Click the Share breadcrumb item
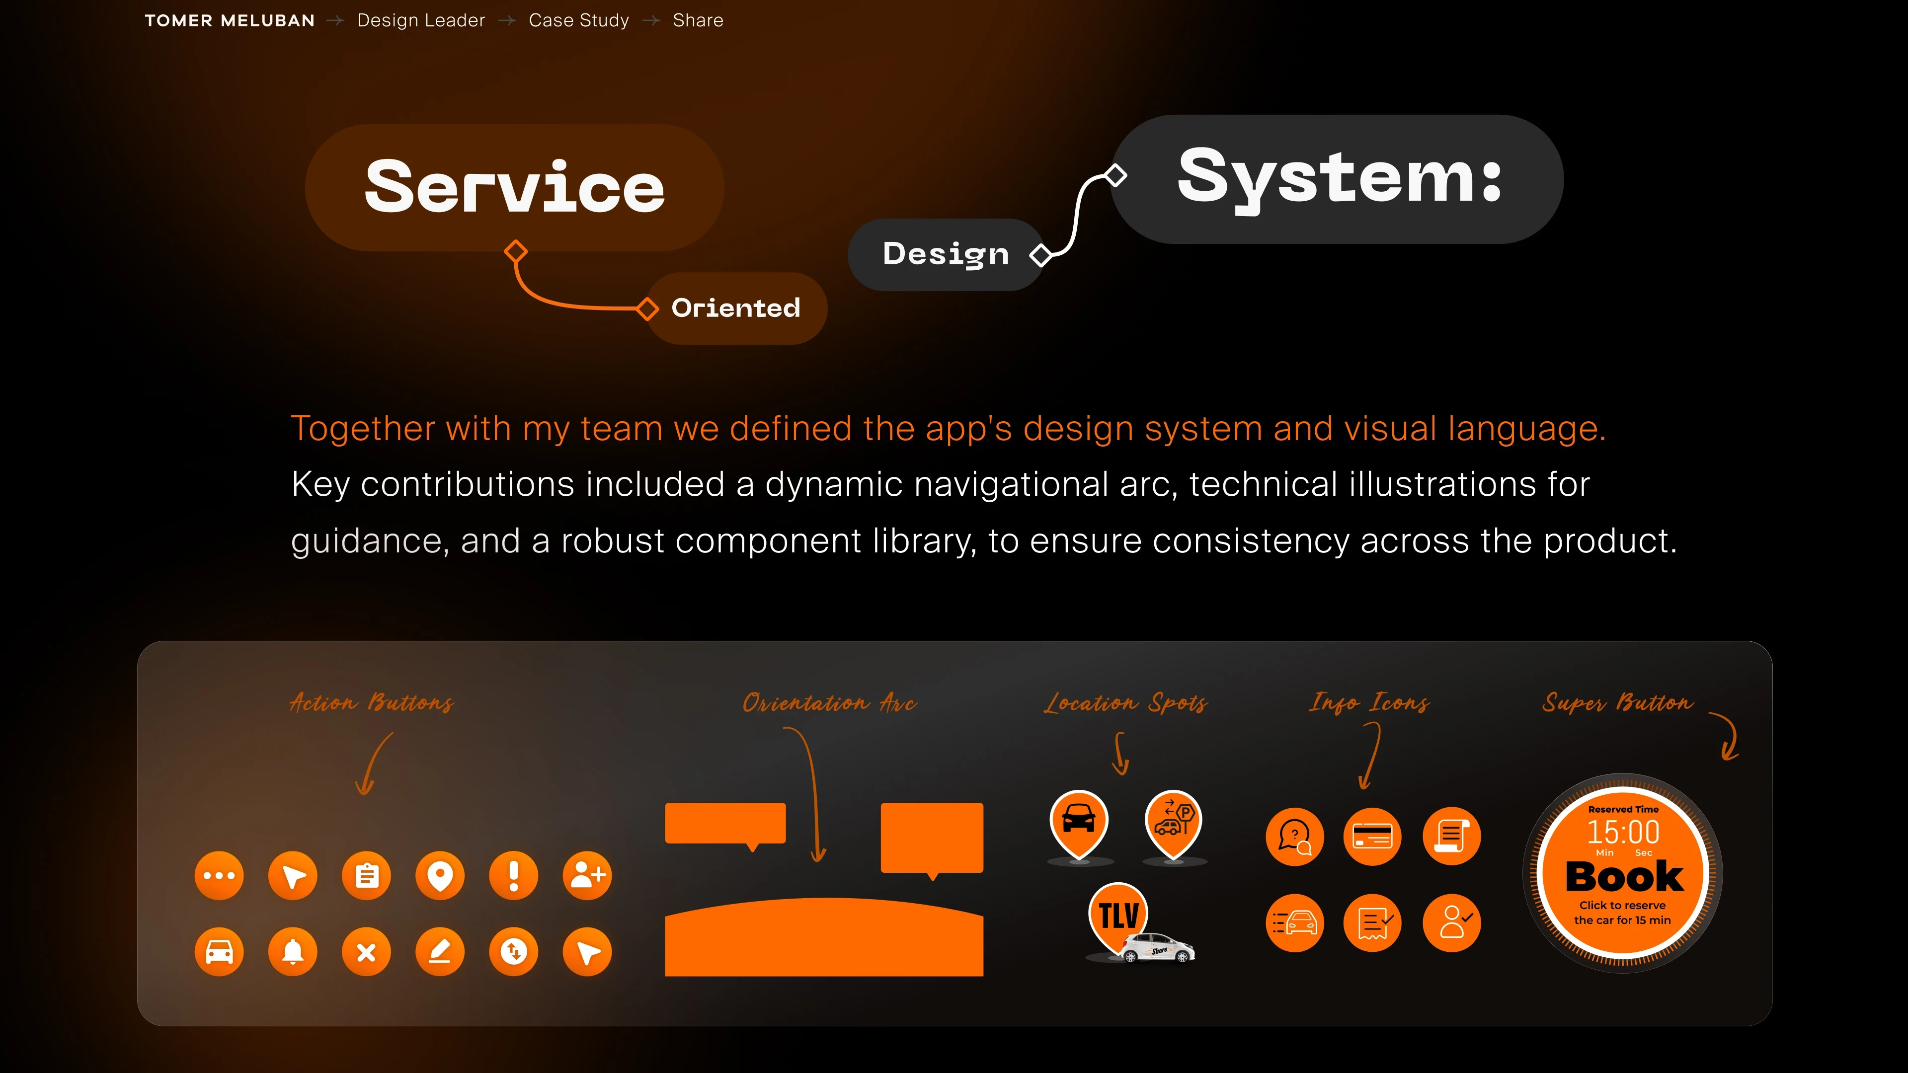The height and width of the screenshot is (1073, 1908). 698,20
